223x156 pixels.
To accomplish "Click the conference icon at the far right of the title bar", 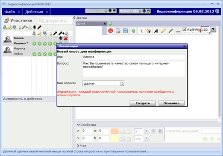I will point(217,12).
